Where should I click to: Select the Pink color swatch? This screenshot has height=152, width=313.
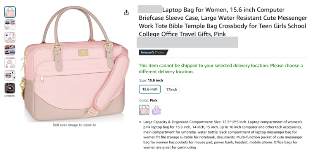(x=144, y=110)
